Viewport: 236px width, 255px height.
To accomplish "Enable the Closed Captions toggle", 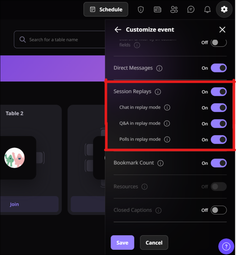I will pos(219,210).
